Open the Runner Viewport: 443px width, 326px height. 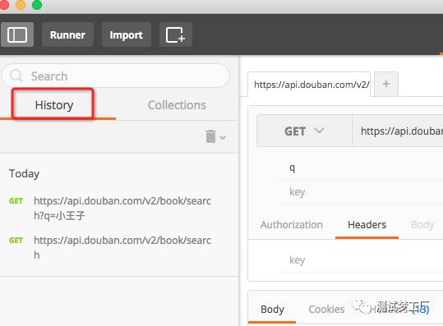(x=67, y=34)
